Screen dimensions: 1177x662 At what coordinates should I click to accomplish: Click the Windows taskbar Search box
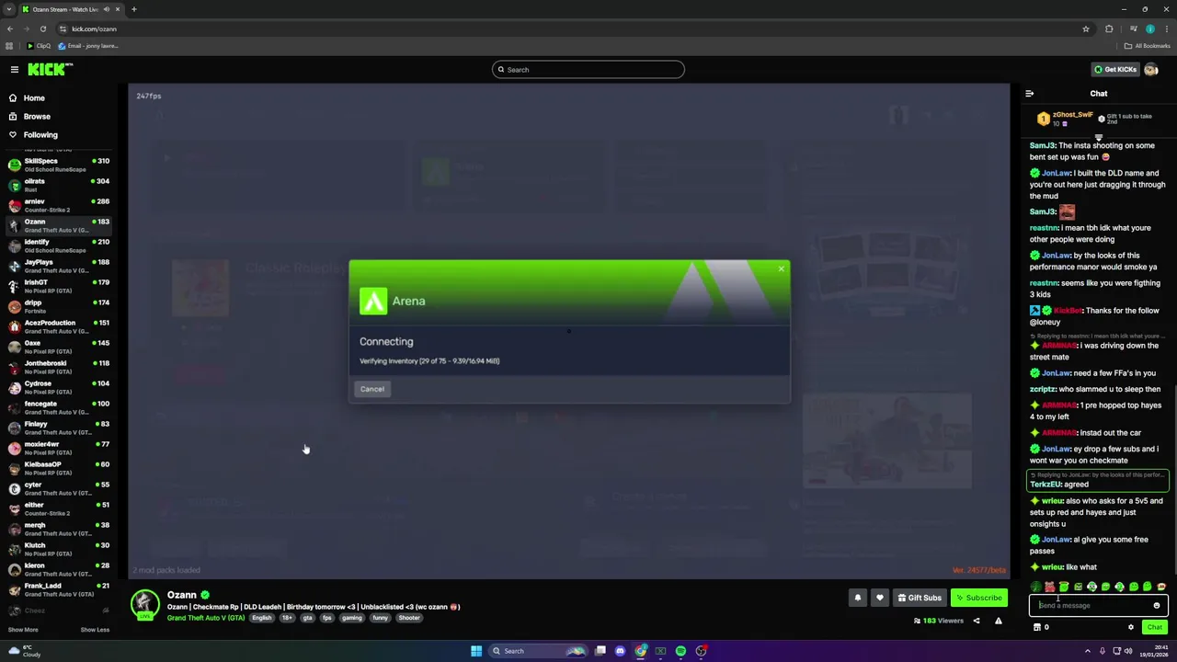539,651
